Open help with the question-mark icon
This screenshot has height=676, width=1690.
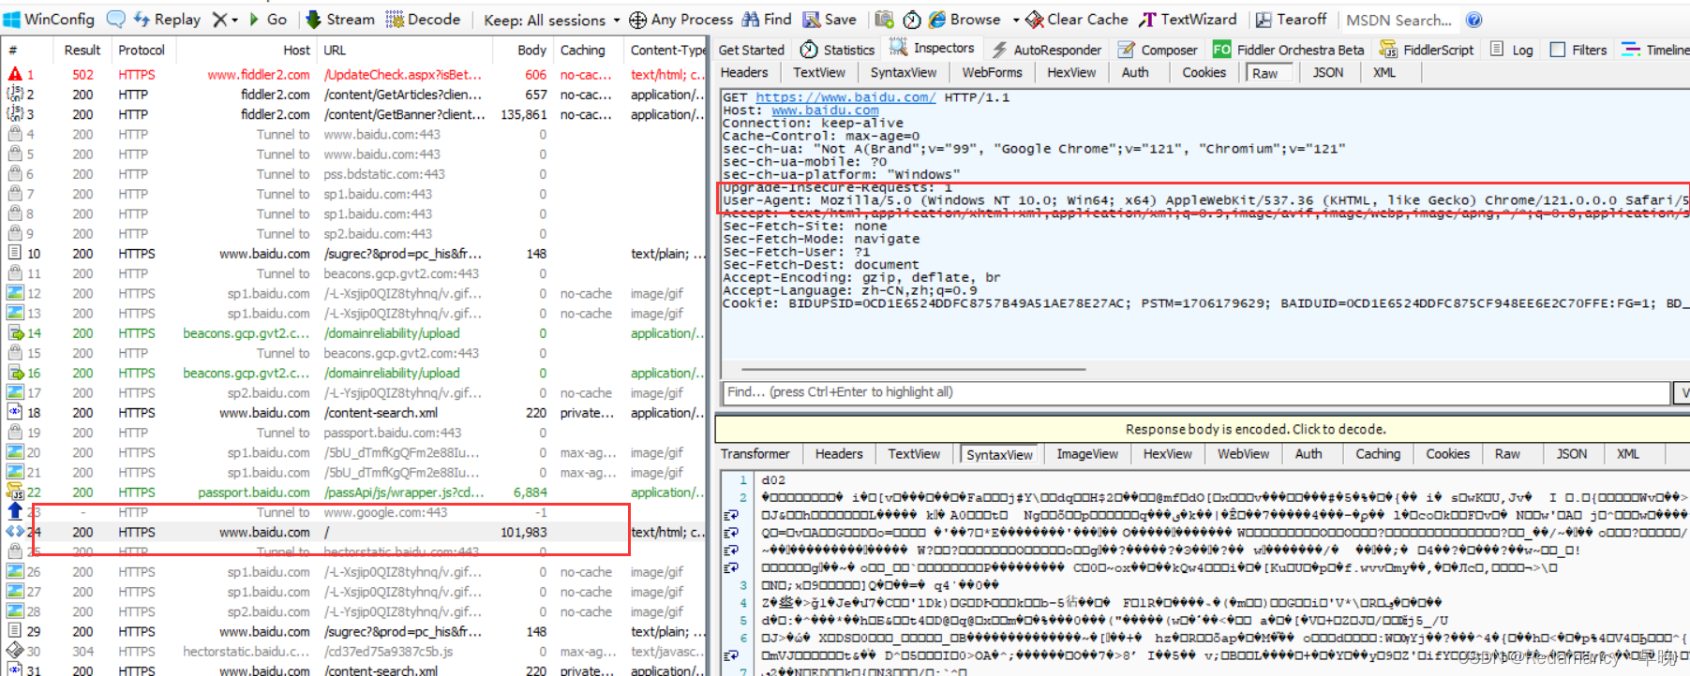[1473, 20]
